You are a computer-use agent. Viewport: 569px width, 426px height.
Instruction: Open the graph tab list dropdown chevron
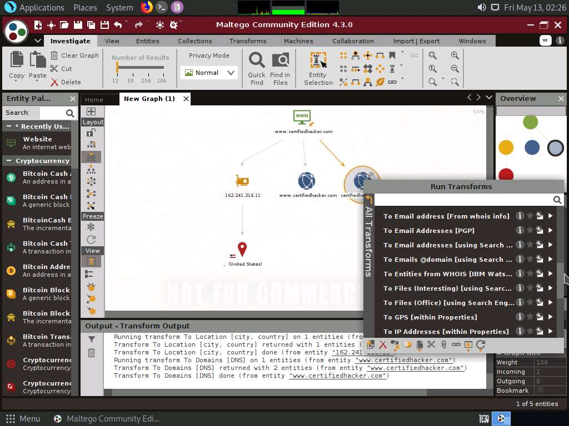pos(489,98)
